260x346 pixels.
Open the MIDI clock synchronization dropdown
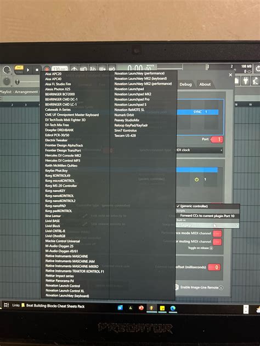coord(200,150)
